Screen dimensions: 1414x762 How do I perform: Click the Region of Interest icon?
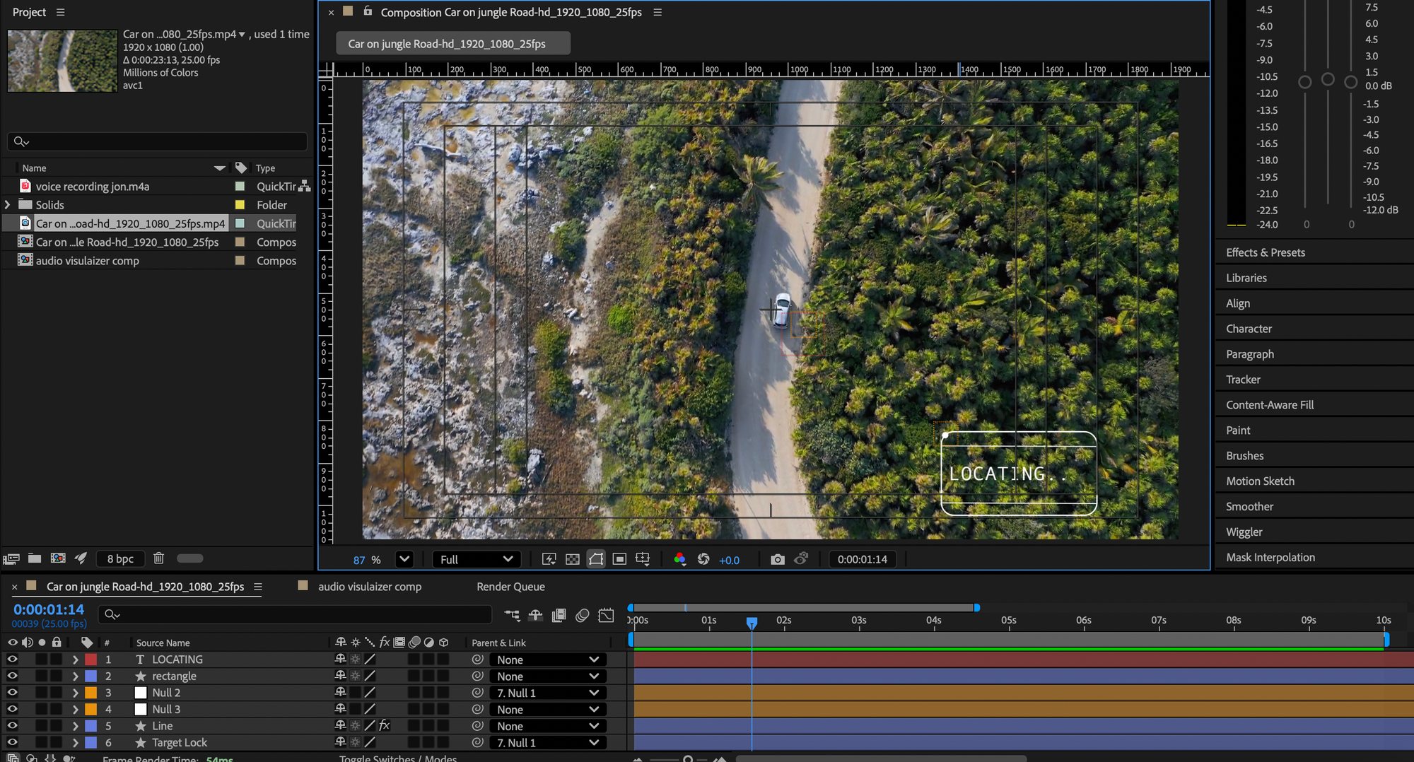(619, 559)
